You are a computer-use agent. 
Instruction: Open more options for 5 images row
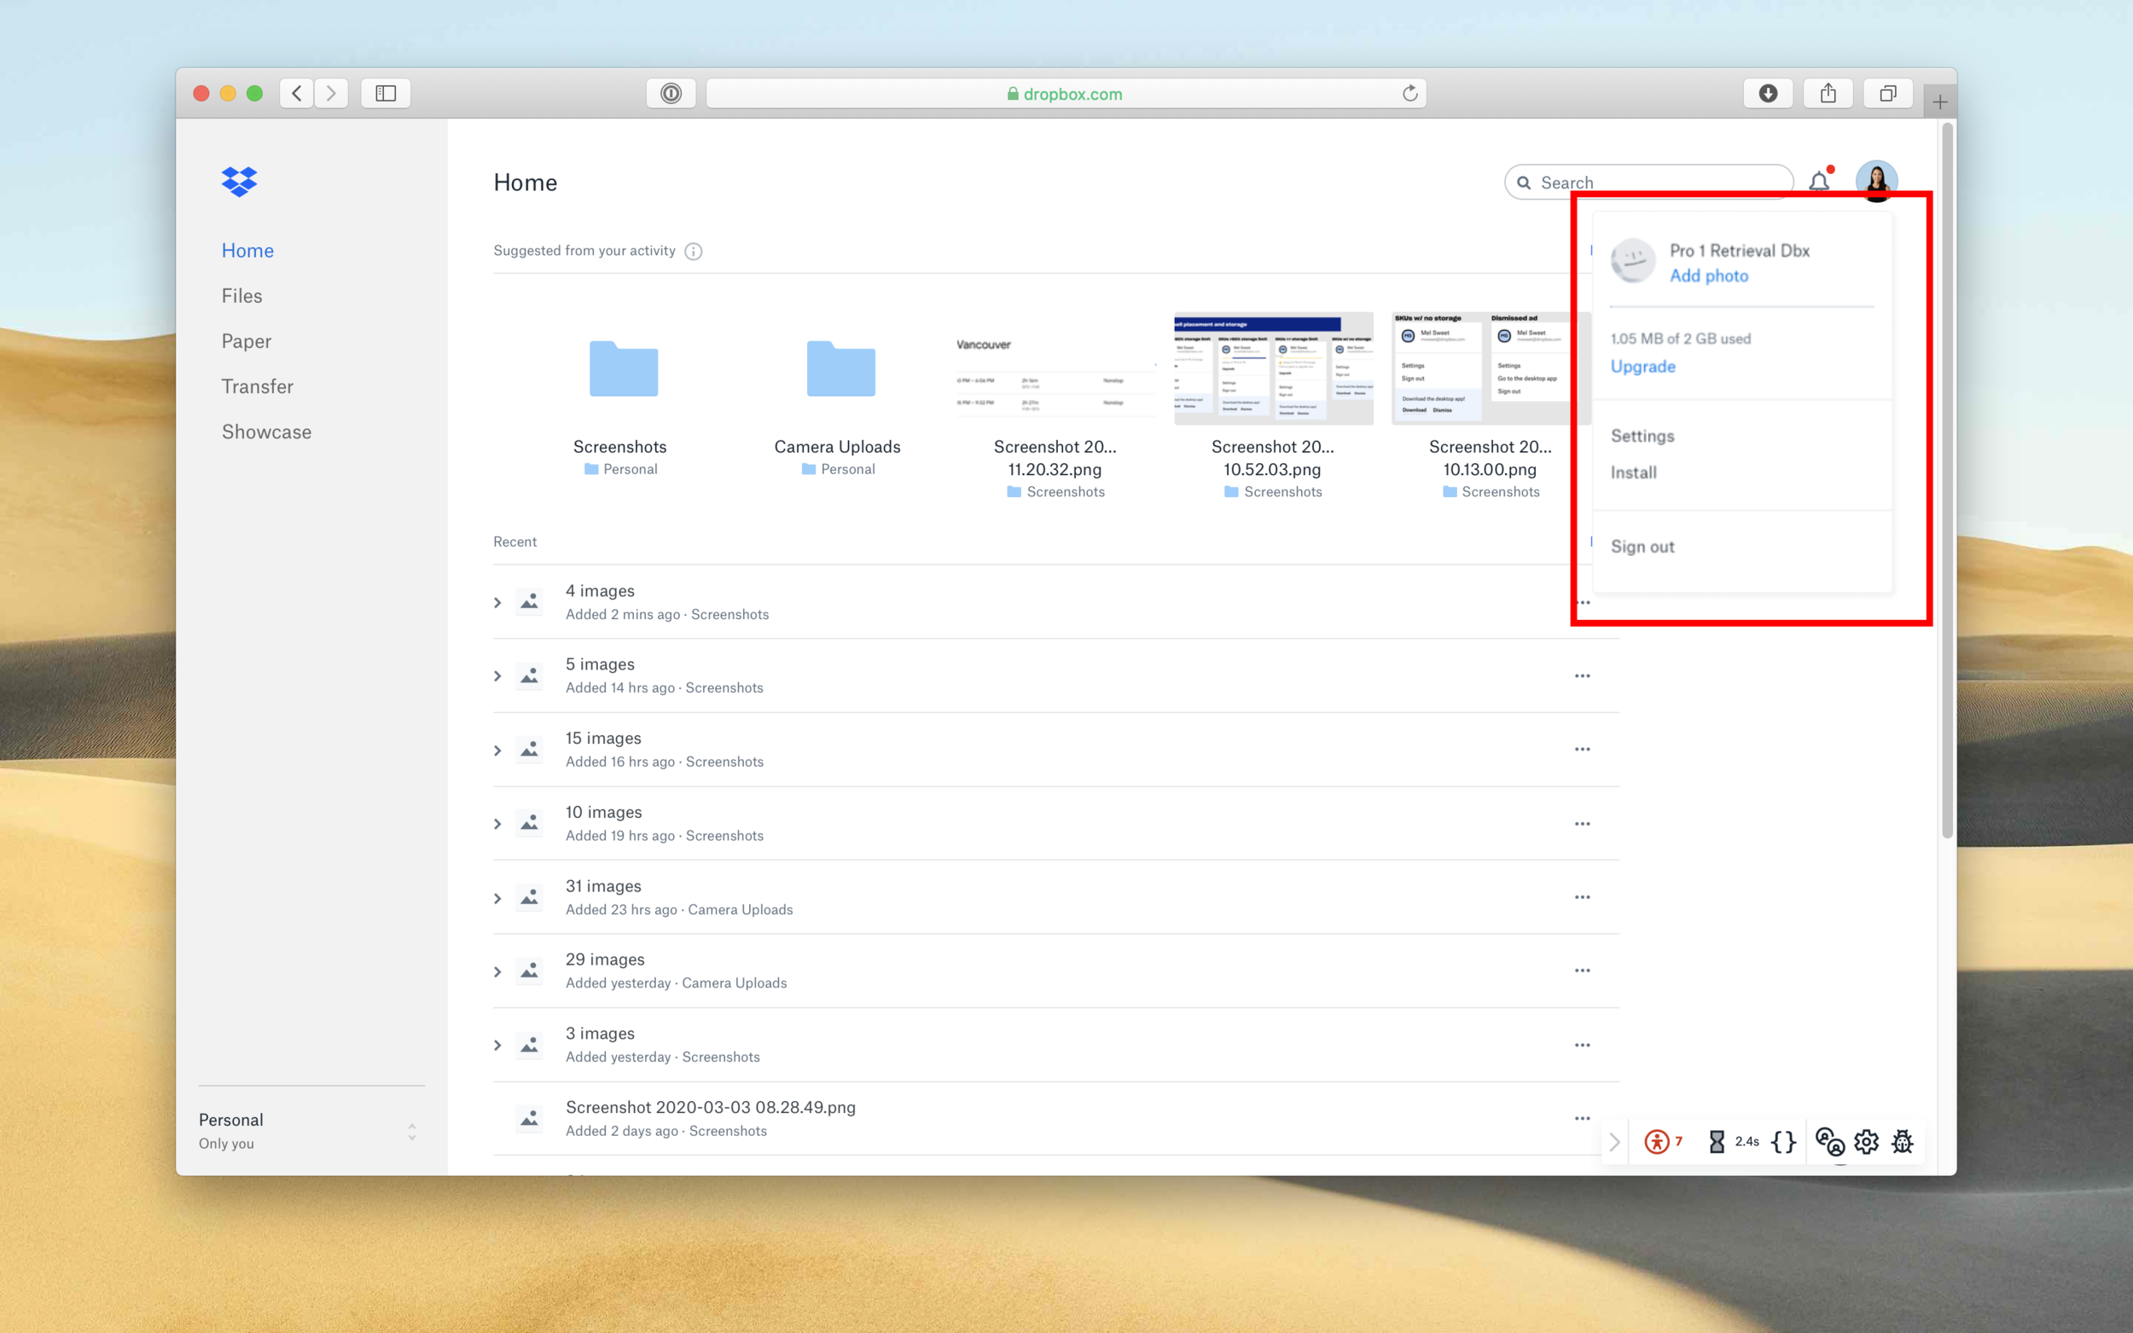tap(1582, 676)
